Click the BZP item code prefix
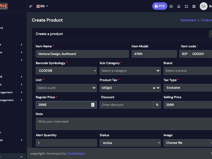 pos(185,54)
